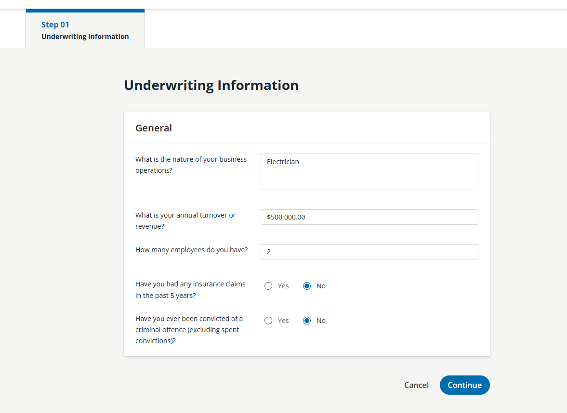Select Yes for past insurance claims
The image size is (567, 413).
[268, 286]
